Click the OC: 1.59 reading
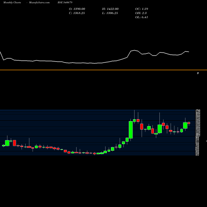Image resolution: width=207 pixels, height=207 pixels. tap(142, 9)
